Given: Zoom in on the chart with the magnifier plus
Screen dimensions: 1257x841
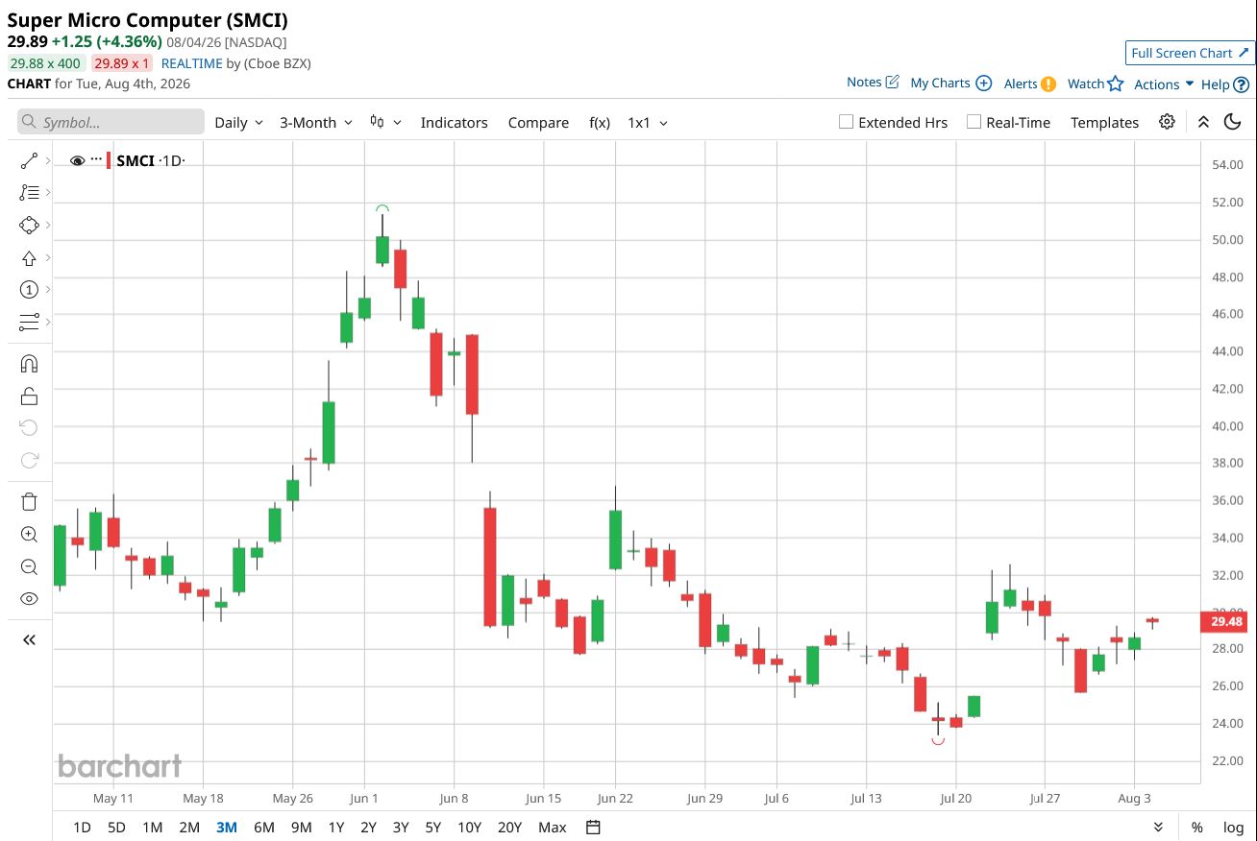Looking at the screenshot, I should [x=29, y=534].
